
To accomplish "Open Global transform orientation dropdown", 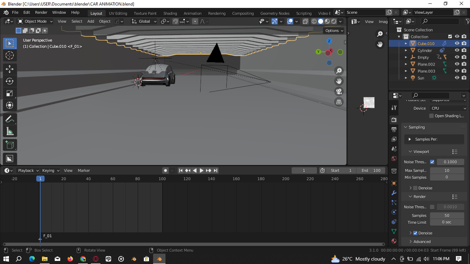I will 144,21.
